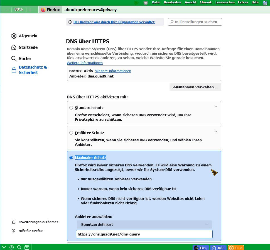Click the magnifier icon in bottom bar
This screenshot has width=270, height=250.
click(19, 247)
